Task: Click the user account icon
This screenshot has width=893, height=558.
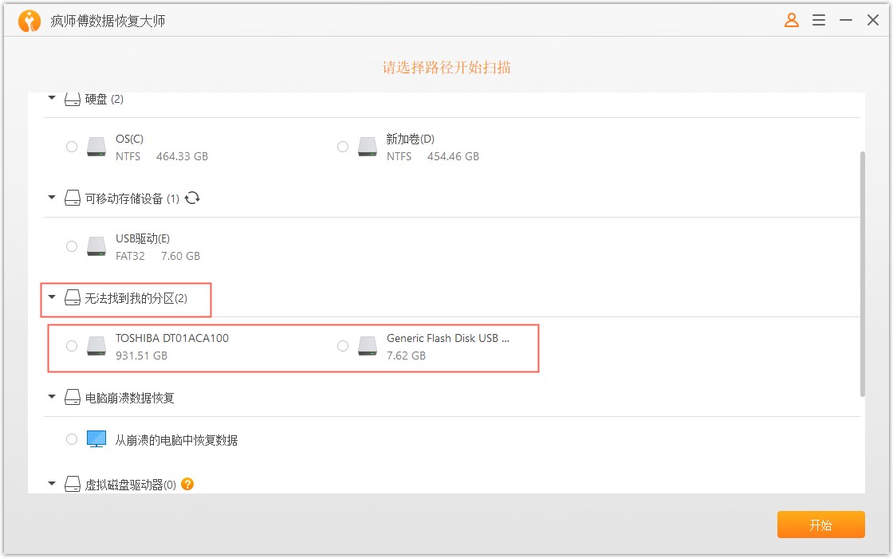Action: click(x=792, y=21)
